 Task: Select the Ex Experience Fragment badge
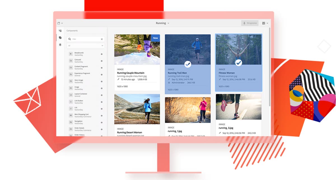71,74
